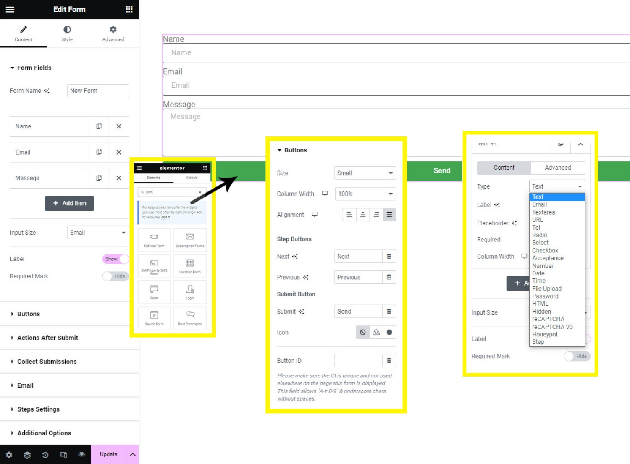This screenshot has width=630, height=464.
Task: Open the Input Size dropdown
Action: [98, 233]
